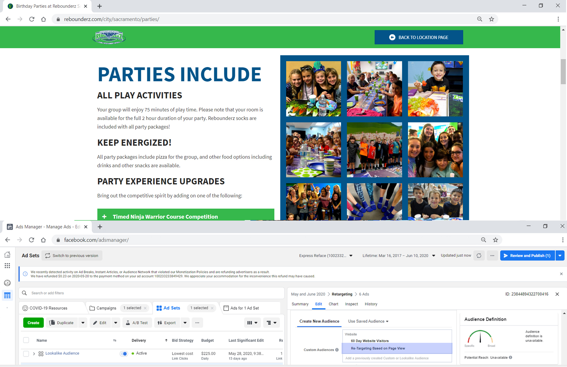Viewport: 567px width, 367px height.
Task: Check the Lookalike Audience row checkbox
Action: coord(26,353)
